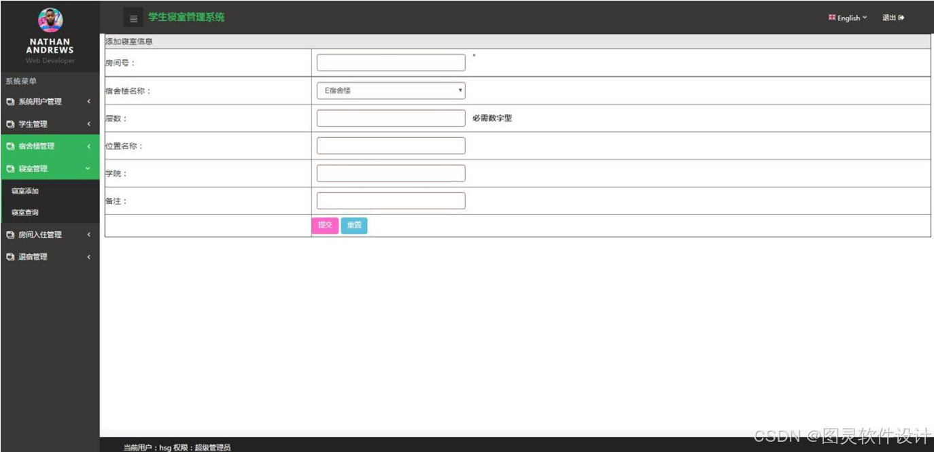This screenshot has width=934, height=452.
Task: Click the 添加寝室信息 header text
Action: pos(128,41)
